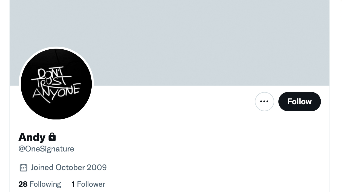The height and width of the screenshot is (192, 342).
Task: Click the Follow button
Action: 300,101
